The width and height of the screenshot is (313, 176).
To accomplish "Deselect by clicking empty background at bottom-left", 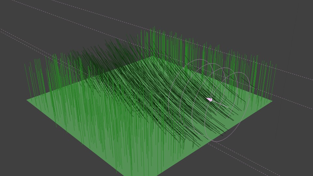I will coord(26,156).
